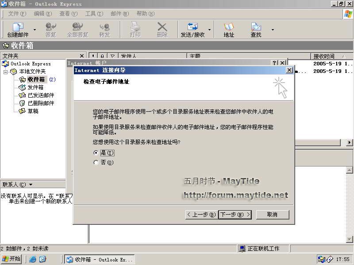
Task: Click the 删除 (Delete) toolbar icon
Action: click(x=162, y=27)
